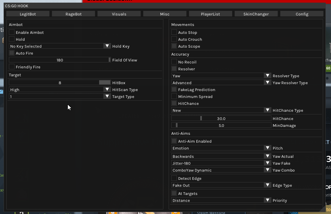This screenshot has width=331, height=214.
Task: Click the MinDamage slider
Action: pyautogui.click(x=221, y=126)
